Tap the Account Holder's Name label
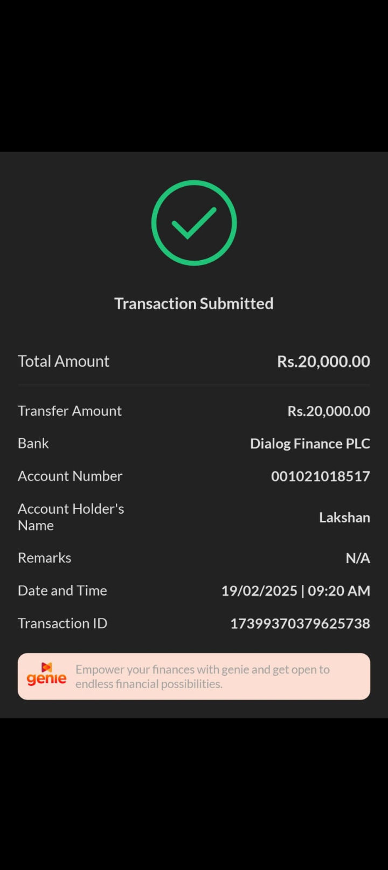The height and width of the screenshot is (870, 388). click(x=71, y=516)
